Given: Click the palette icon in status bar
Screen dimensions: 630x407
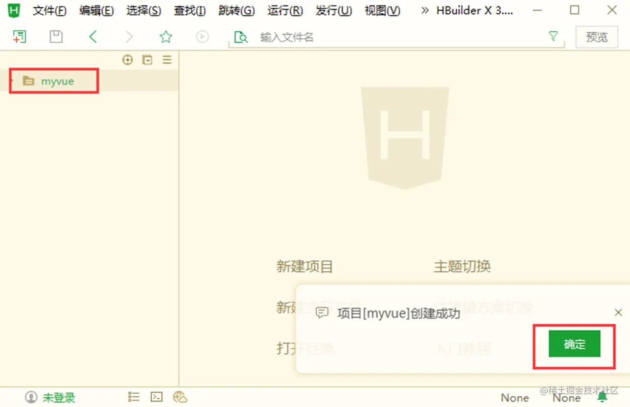Looking at the screenshot, I should (180, 397).
